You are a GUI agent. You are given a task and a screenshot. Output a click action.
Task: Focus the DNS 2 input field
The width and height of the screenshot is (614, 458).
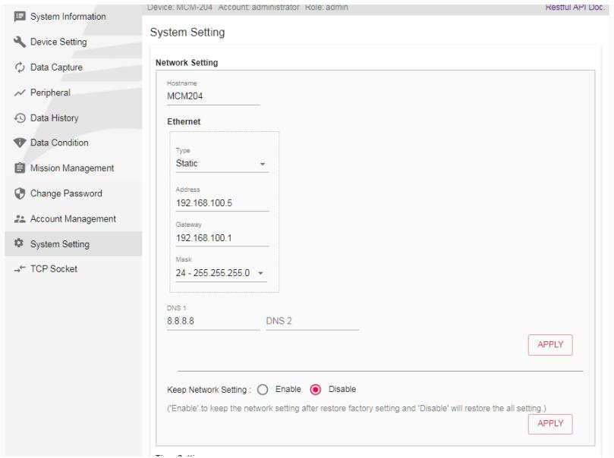pyautogui.click(x=313, y=321)
